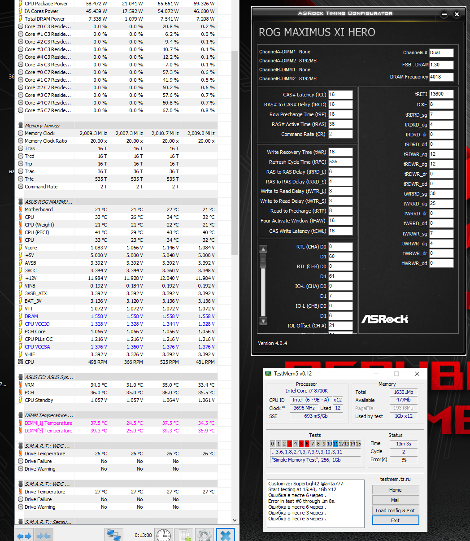Click the lightning icon on CPU VCCSA row
The height and width of the screenshot is (541, 470).
20,347
